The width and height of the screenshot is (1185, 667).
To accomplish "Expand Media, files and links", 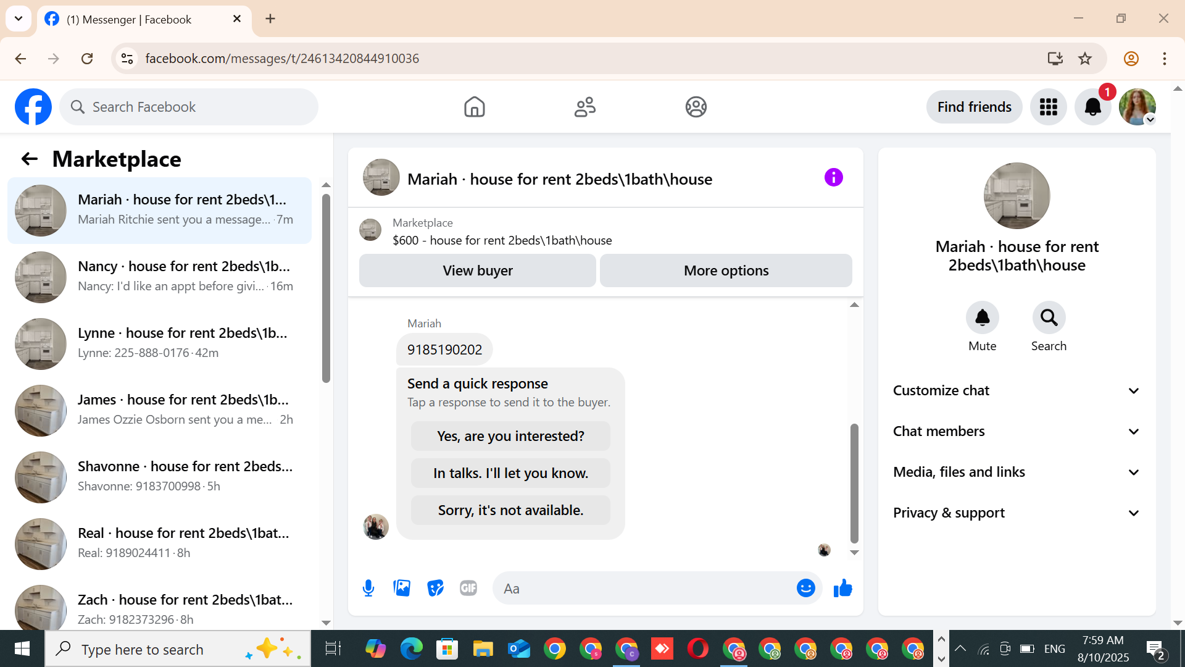I will (1017, 472).
